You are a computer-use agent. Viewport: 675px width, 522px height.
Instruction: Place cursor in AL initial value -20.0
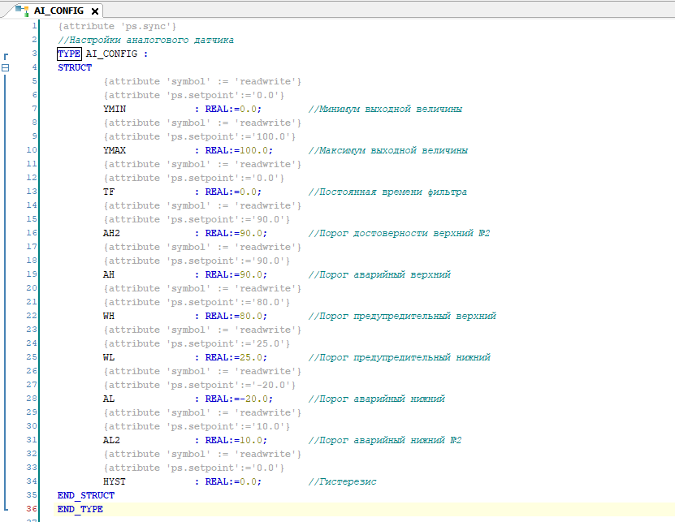click(254, 399)
